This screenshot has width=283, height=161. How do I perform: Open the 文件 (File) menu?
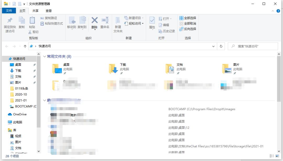pos(9,11)
